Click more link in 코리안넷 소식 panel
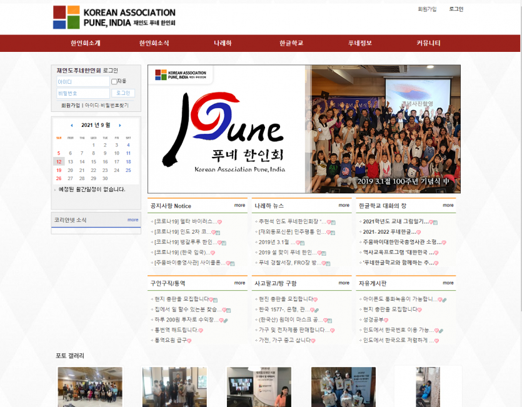522x407 pixels. (133, 219)
